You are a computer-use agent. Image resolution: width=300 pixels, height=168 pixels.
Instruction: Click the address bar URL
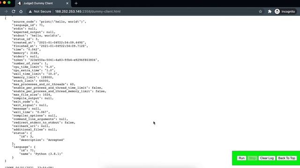(x=88, y=11)
